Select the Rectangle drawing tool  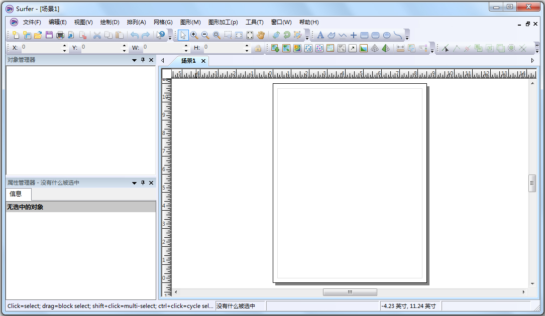pyautogui.click(x=364, y=35)
